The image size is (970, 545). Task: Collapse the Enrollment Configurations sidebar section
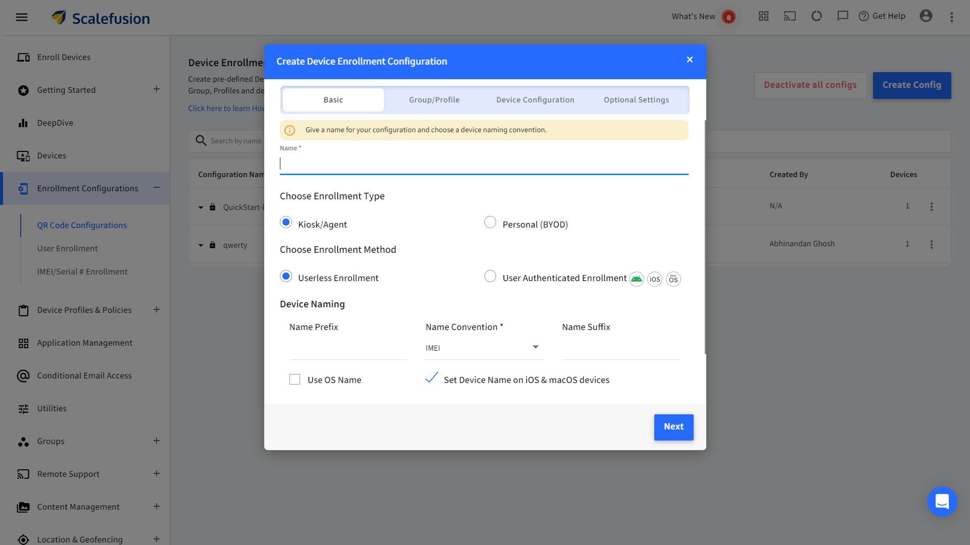point(157,188)
